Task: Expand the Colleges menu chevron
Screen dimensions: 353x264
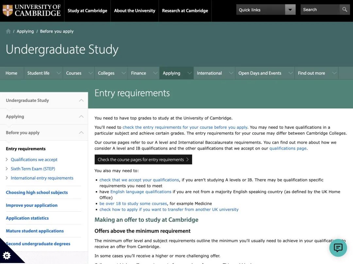Action: pyautogui.click(x=124, y=73)
